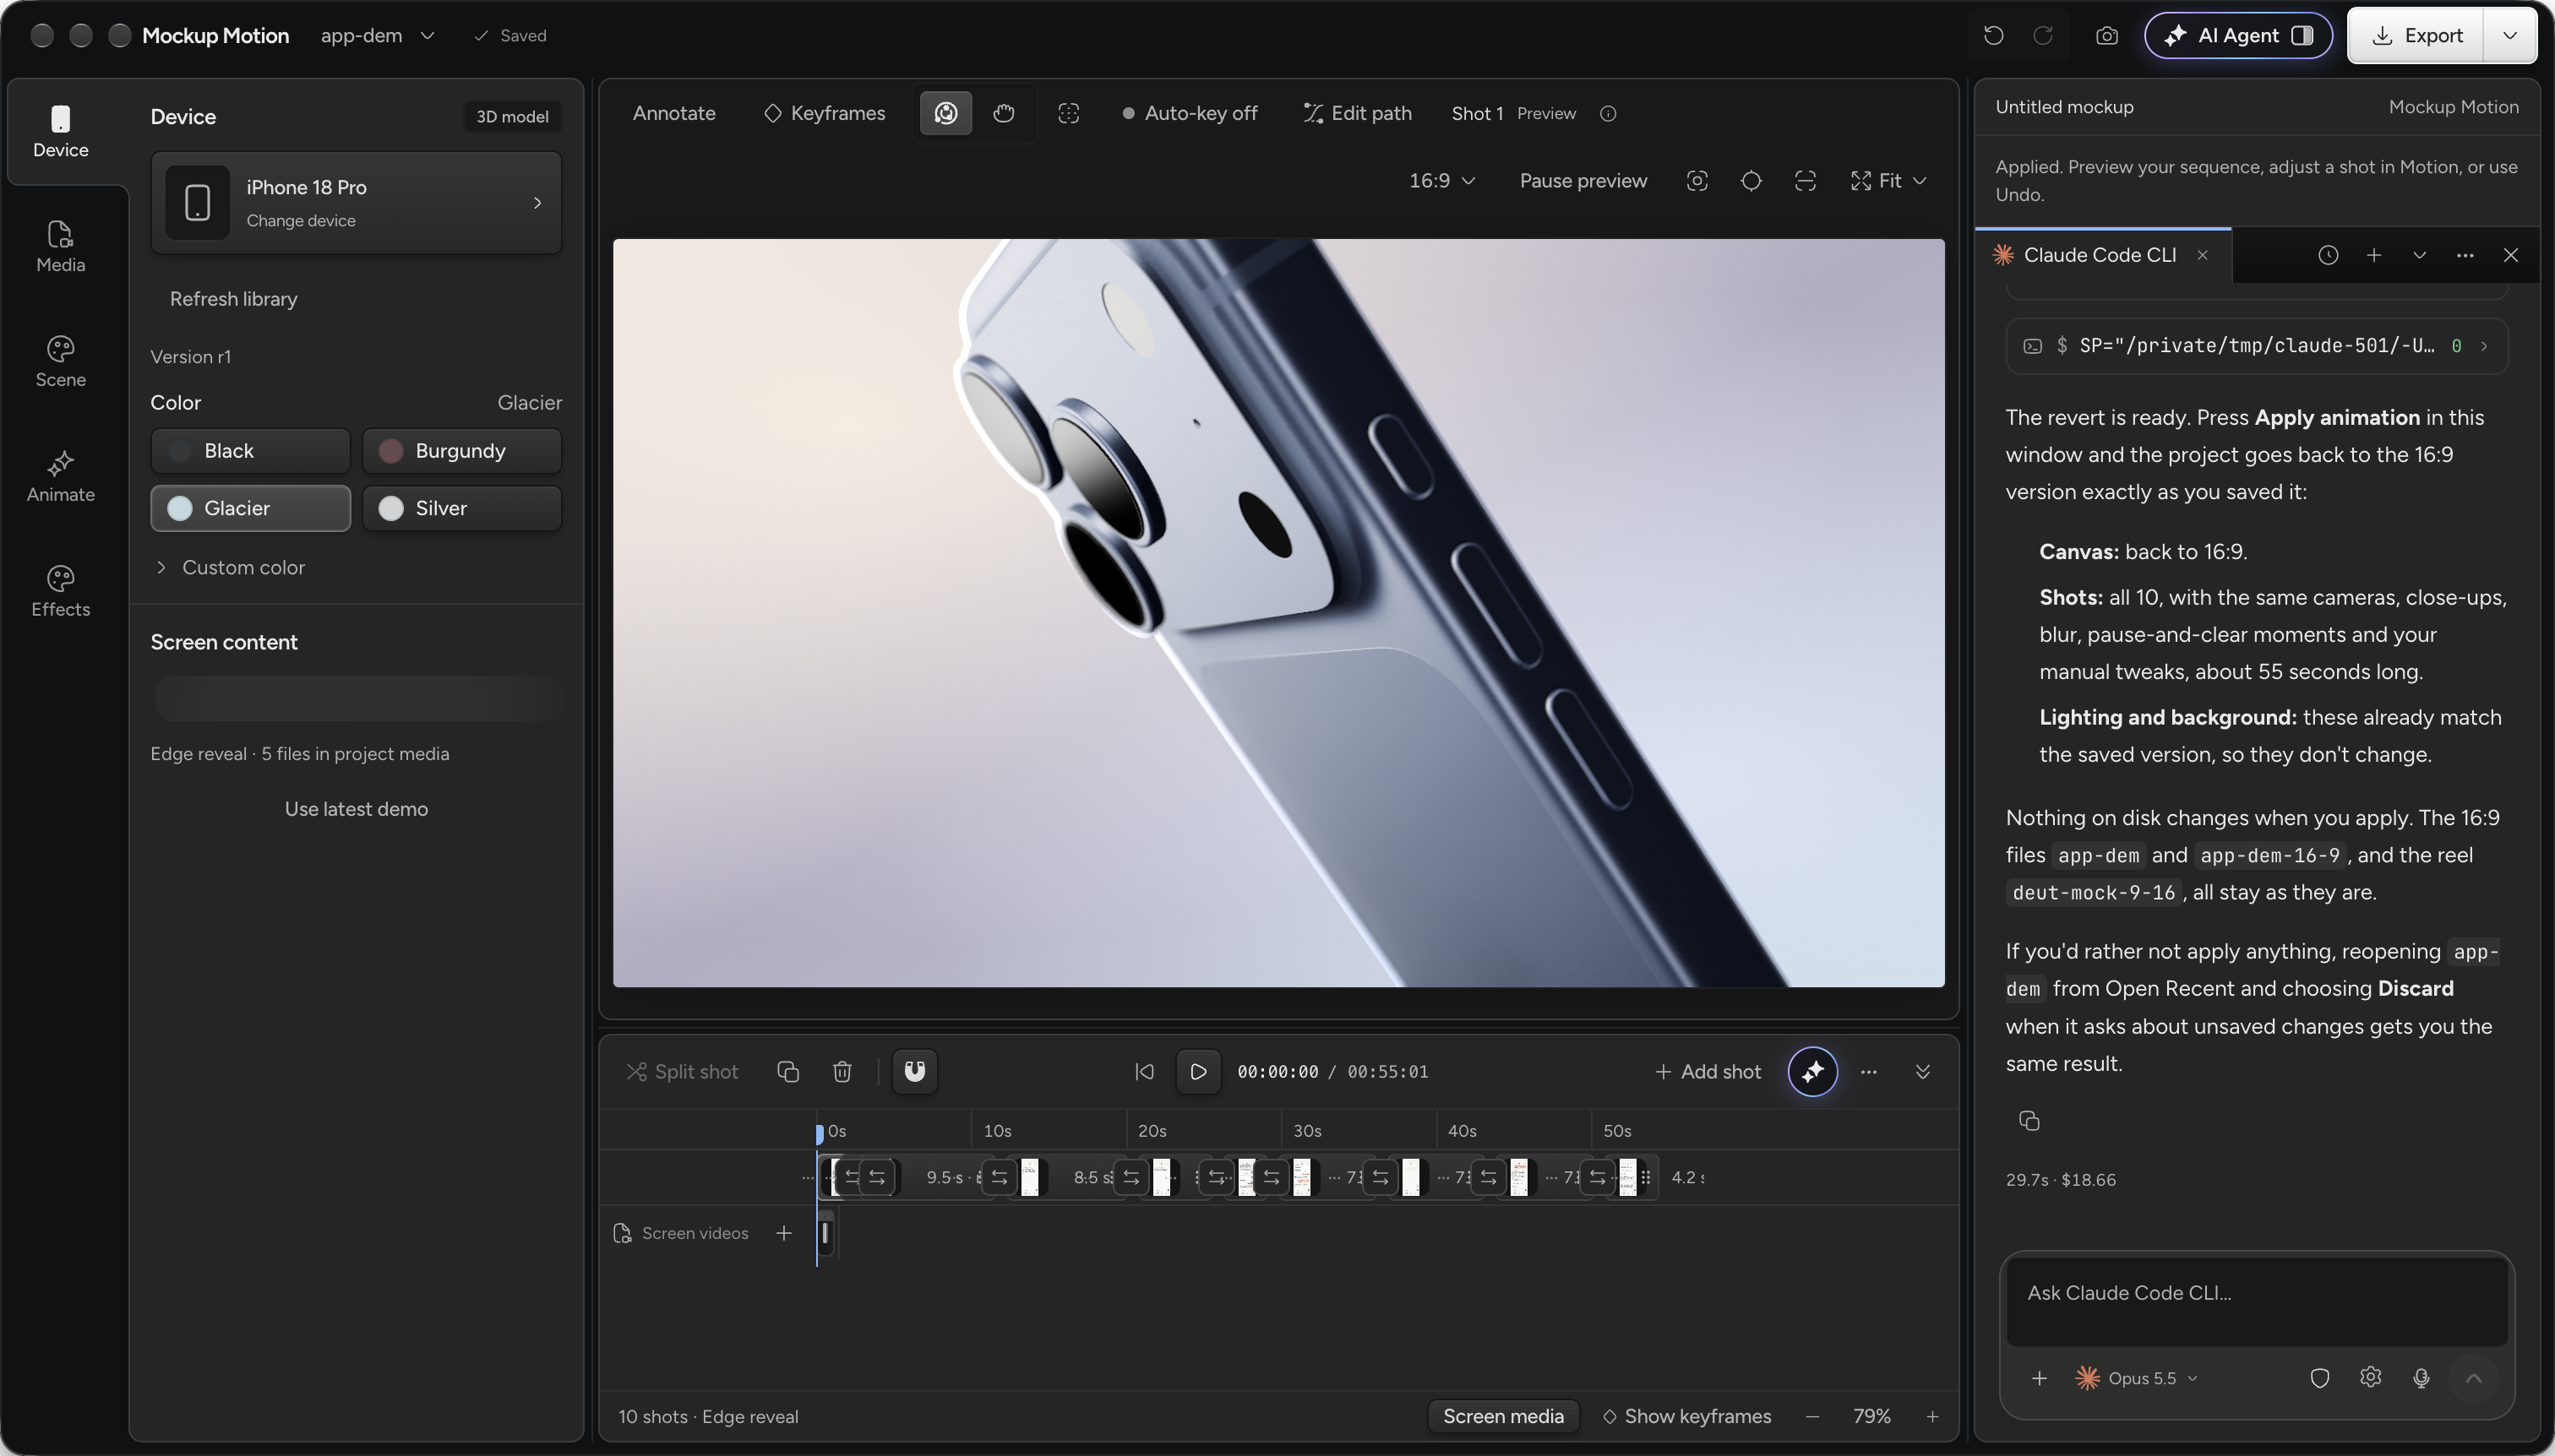Click Use latest demo
This screenshot has height=1456, width=2555.
(x=357, y=809)
